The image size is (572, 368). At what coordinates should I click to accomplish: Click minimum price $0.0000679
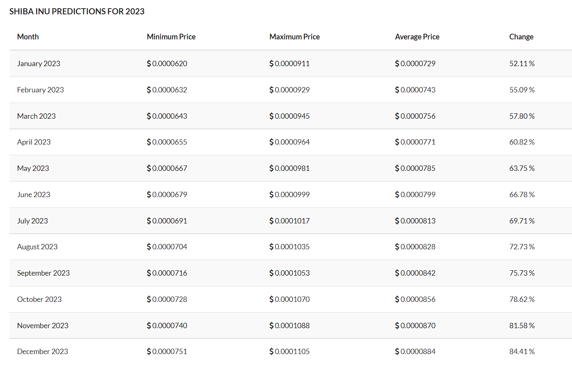(167, 194)
